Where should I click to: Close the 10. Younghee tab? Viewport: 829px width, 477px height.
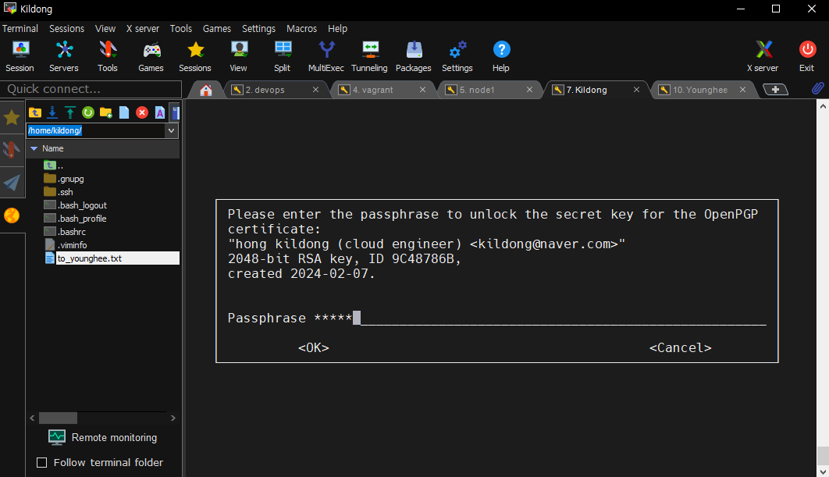pyautogui.click(x=743, y=89)
